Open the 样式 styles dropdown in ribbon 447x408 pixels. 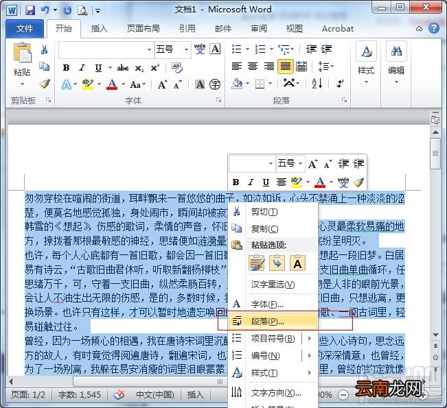(x=366, y=64)
